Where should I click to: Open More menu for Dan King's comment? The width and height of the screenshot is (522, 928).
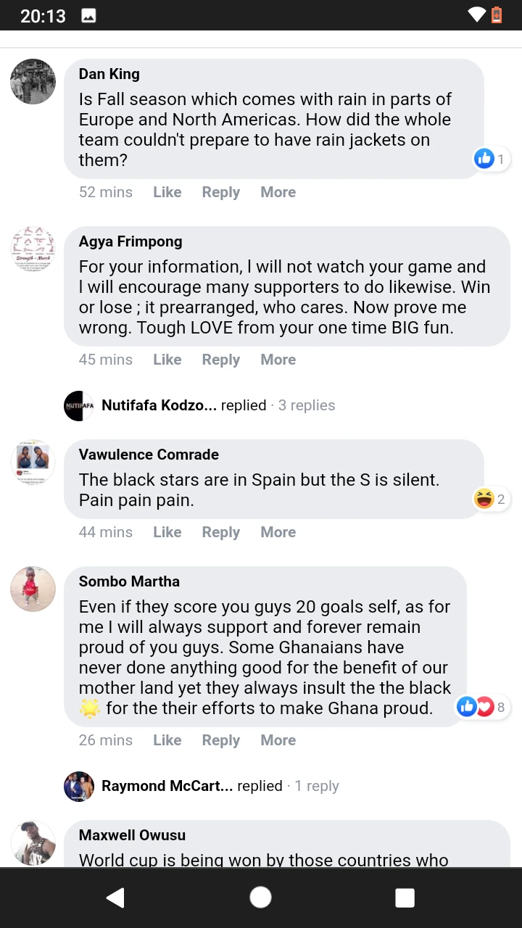point(278,192)
